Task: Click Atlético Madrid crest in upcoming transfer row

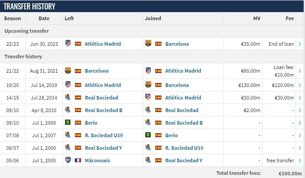Action: 68,43
